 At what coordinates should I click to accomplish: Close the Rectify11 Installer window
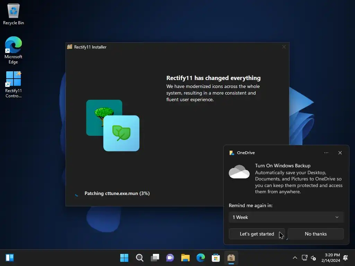click(x=284, y=47)
